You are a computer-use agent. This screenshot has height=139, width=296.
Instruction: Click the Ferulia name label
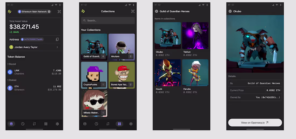[187, 89]
